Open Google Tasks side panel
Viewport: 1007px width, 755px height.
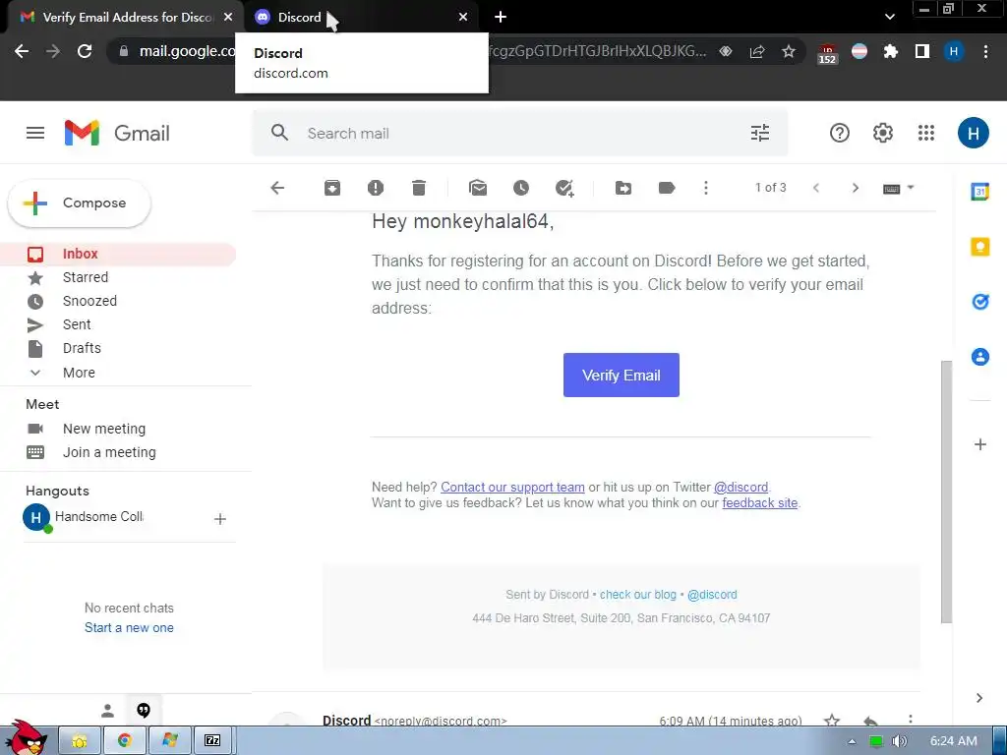(x=980, y=301)
